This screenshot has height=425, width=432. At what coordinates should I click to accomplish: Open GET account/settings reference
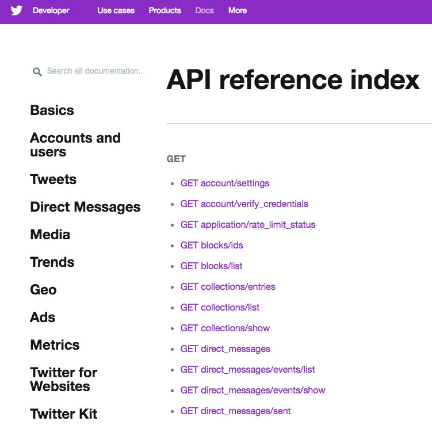pos(224,183)
